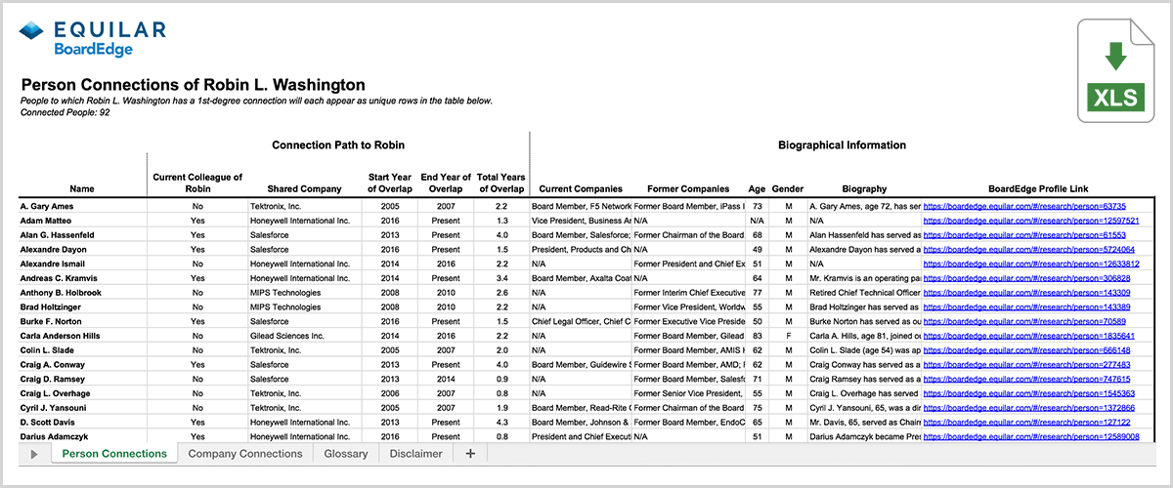This screenshot has width=1173, height=488.
Task: Open Craig L. Overhage profile link person=1545363
Action: coord(1029,392)
